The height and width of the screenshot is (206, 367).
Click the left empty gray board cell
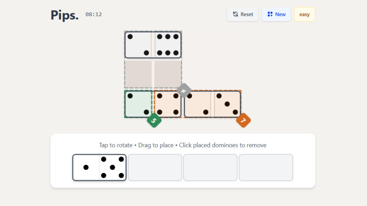tap(139, 74)
